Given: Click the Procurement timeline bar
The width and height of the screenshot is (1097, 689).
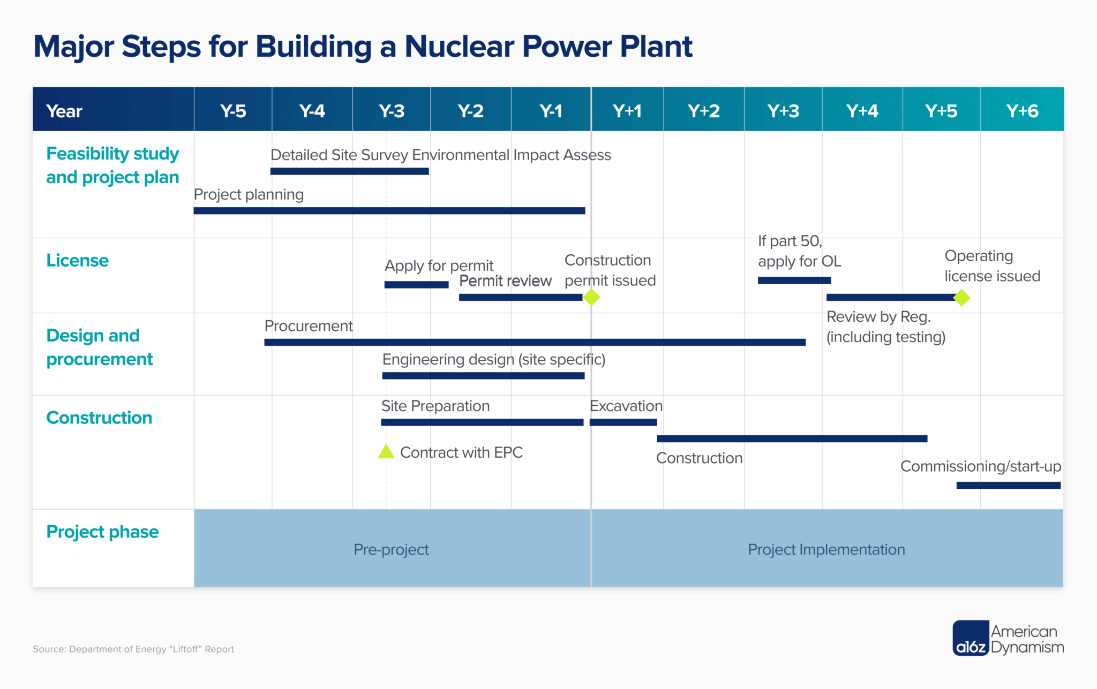Looking at the screenshot, I should pyautogui.click(x=535, y=342).
